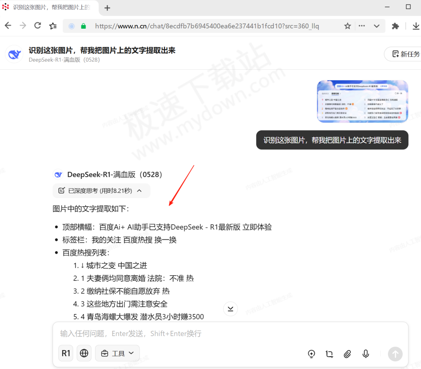Open the screenshot crop tool
421x369 pixels.
pos(329,354)
